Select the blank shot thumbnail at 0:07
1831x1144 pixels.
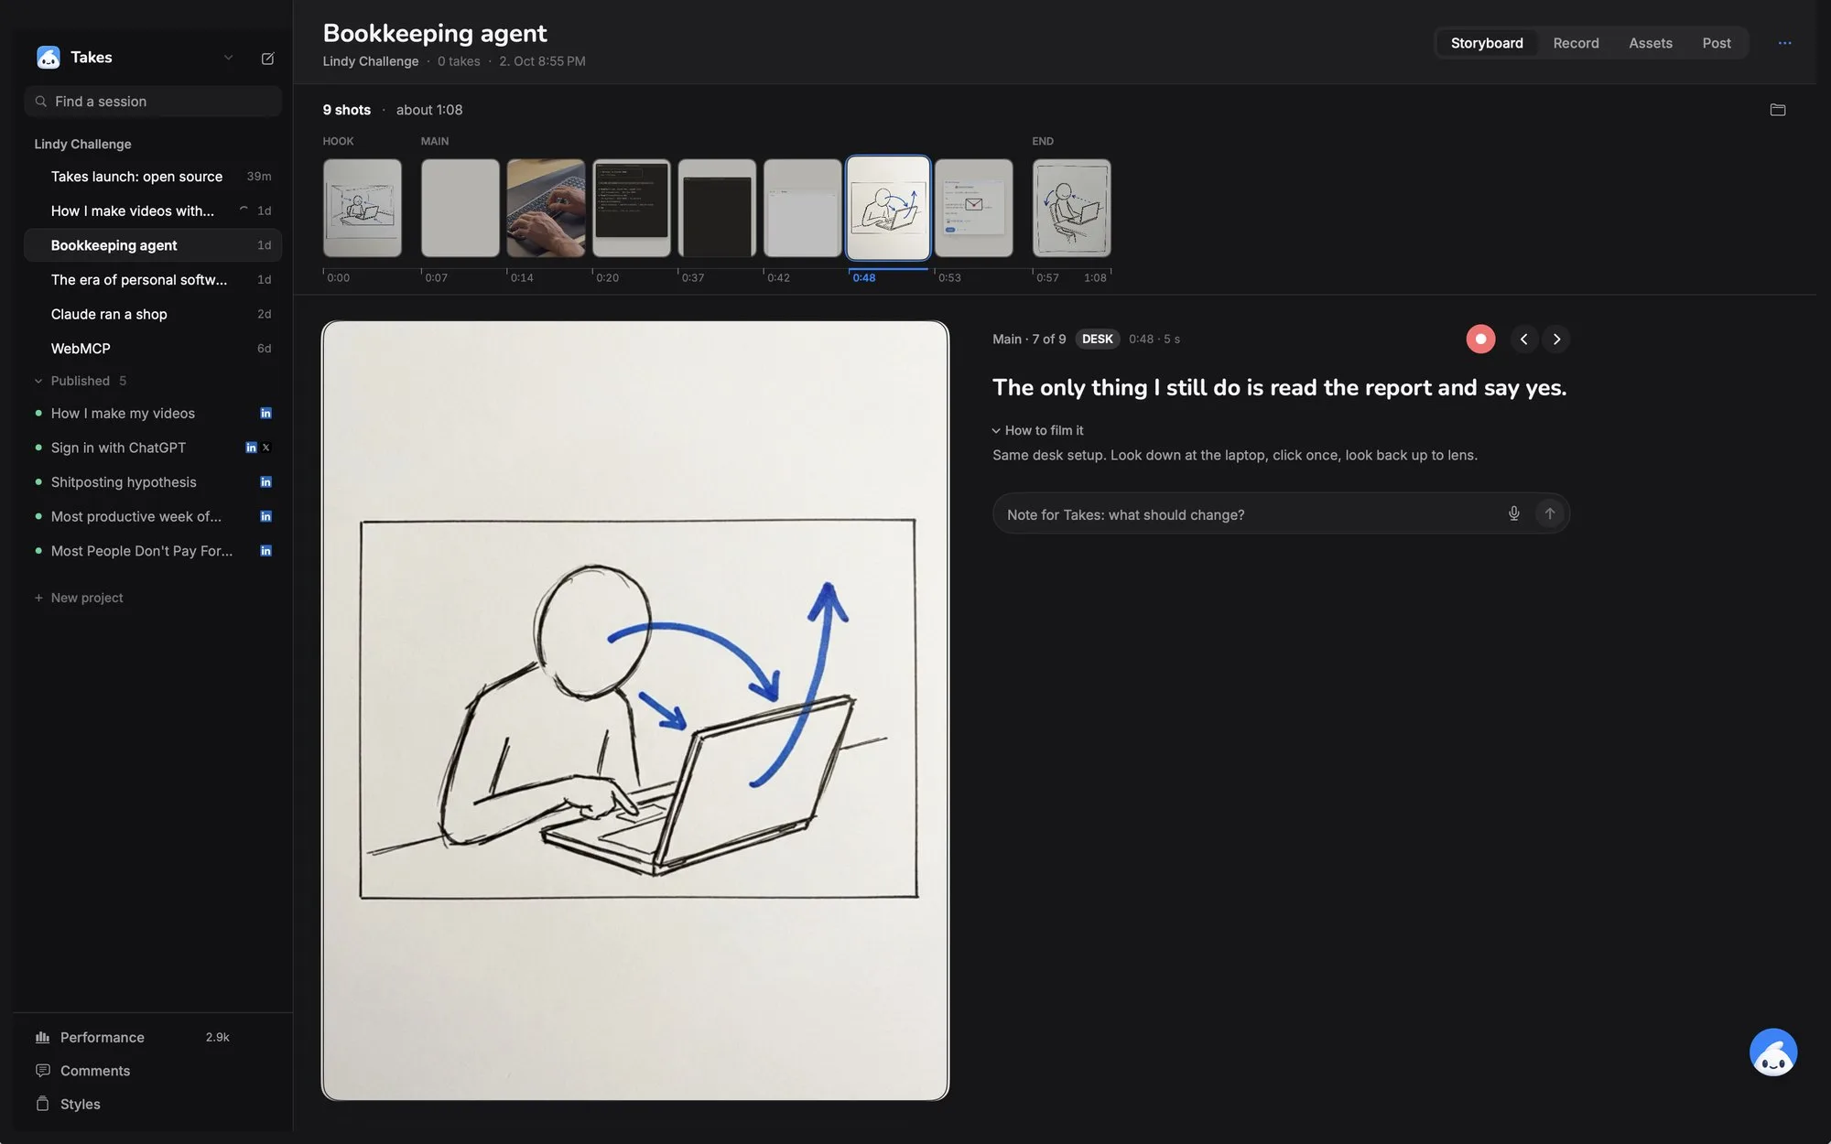(460, 208)
